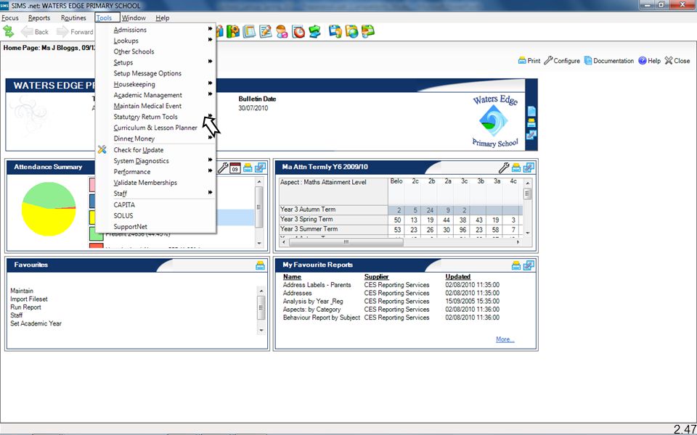
Task: Open the Routines menu
Action: (x=73, y=17)
